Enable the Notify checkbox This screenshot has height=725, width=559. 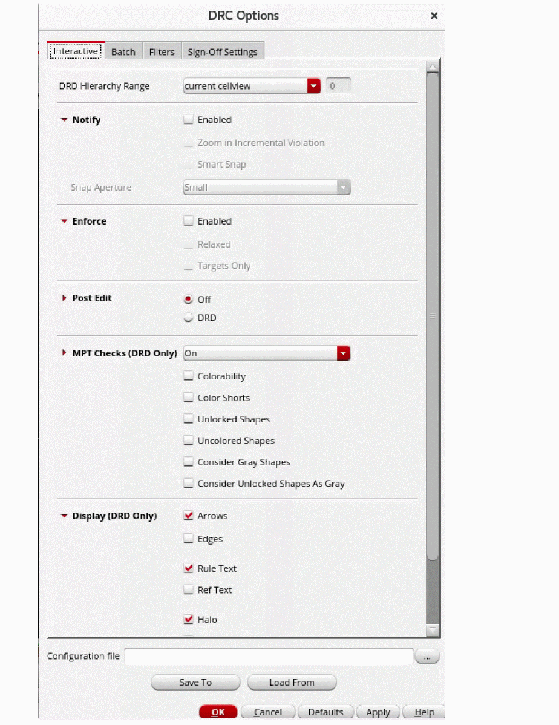(188, 119)
